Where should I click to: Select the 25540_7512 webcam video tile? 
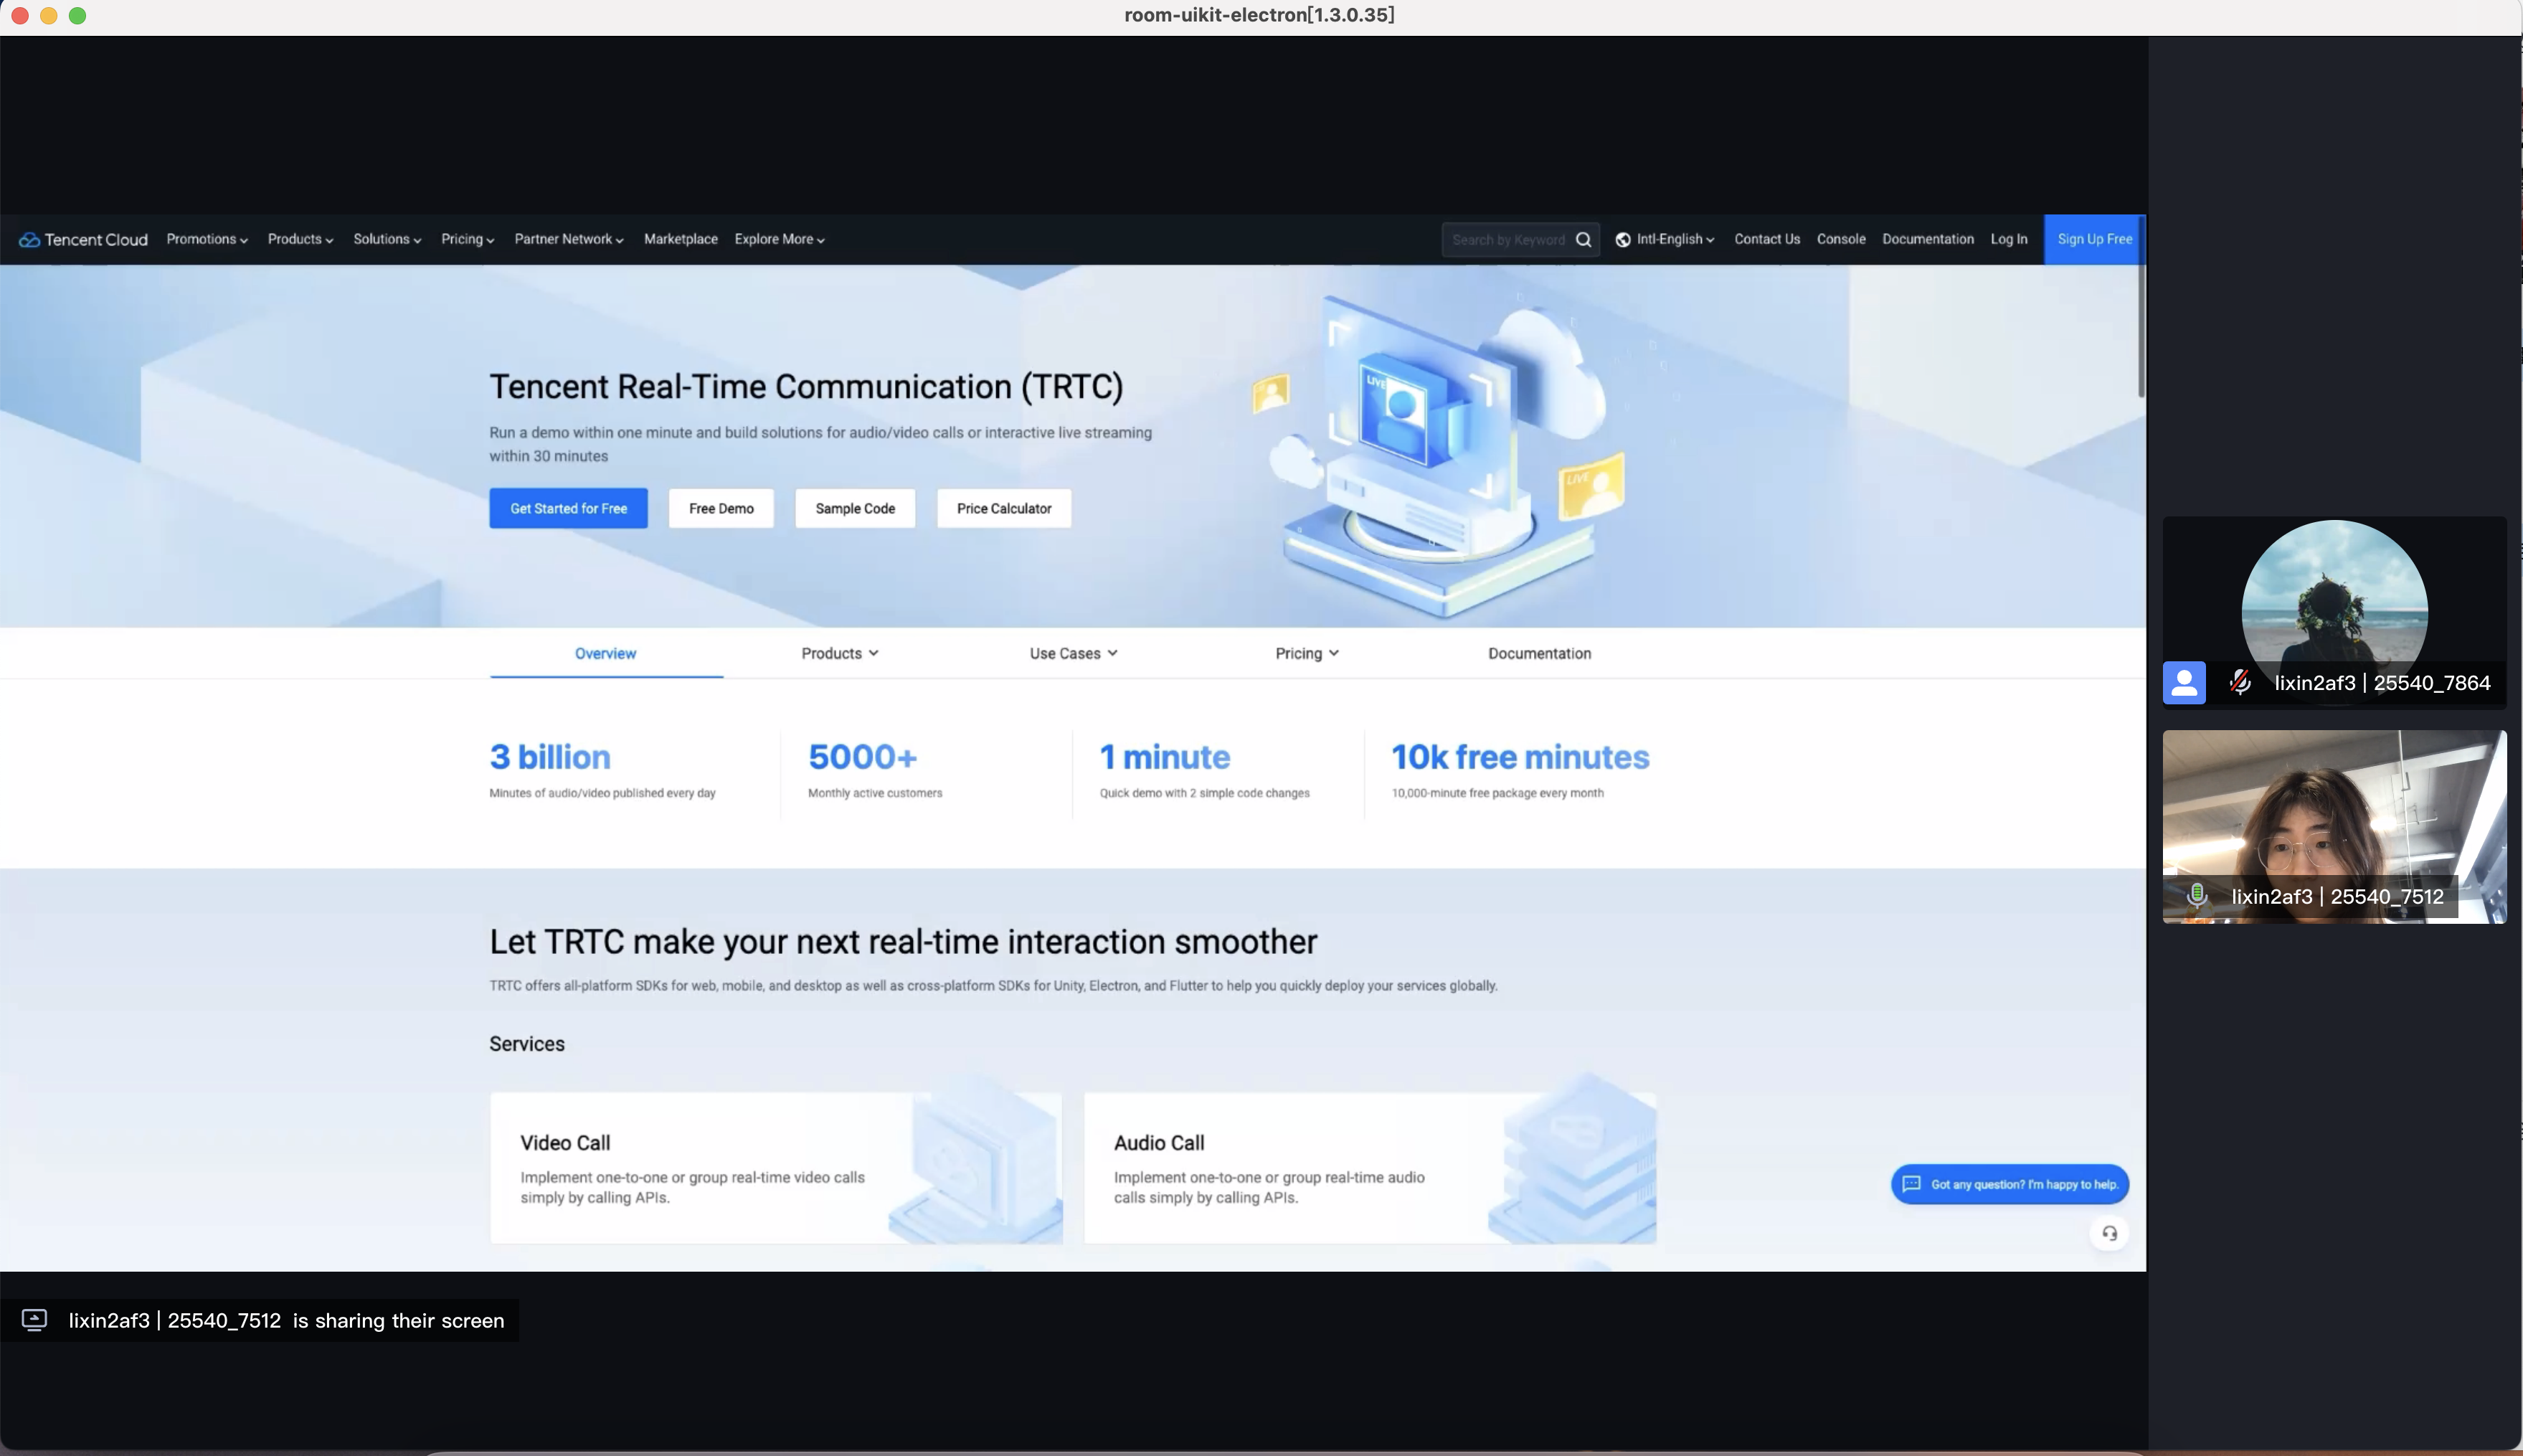2334,826
